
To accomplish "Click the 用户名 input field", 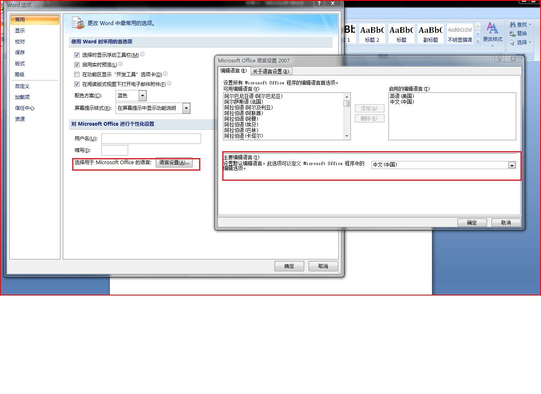I will (151, 139).
